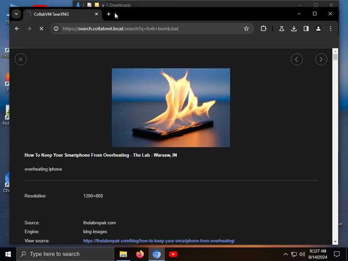Open network status tray icon

(294, 254)
